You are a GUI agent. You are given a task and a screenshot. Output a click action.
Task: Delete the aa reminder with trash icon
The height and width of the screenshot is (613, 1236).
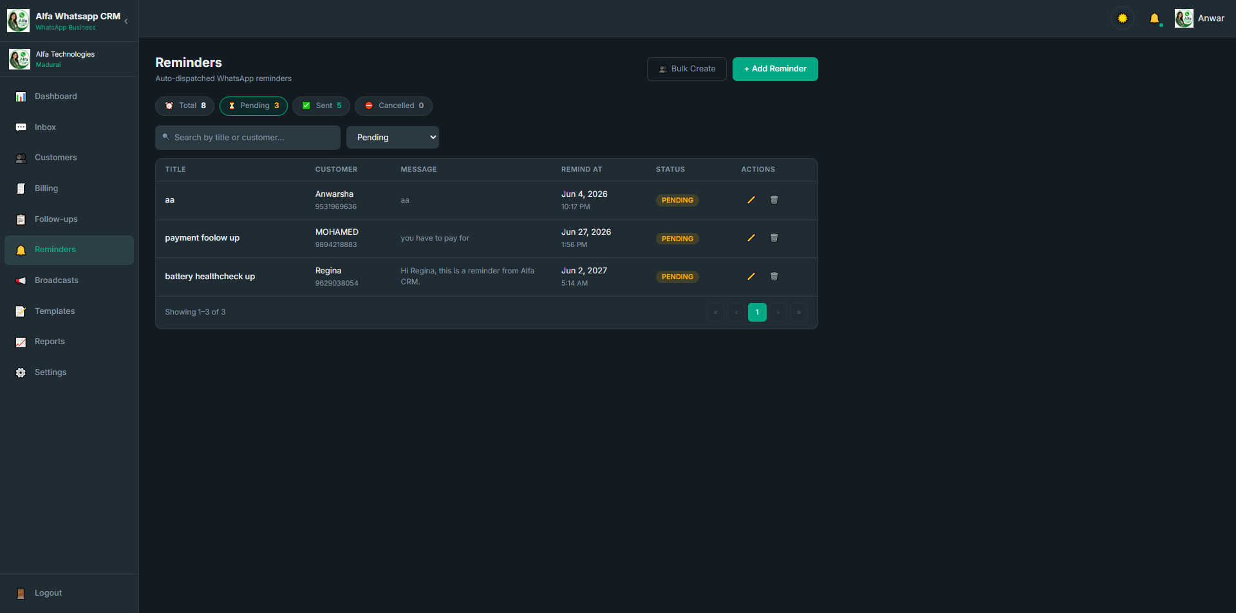click(x=774, y=200)
